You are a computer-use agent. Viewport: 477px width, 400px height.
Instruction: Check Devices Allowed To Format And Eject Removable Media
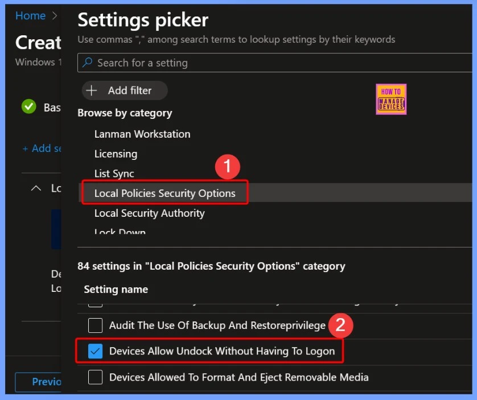pyautogui.click(x=96, y=377)
